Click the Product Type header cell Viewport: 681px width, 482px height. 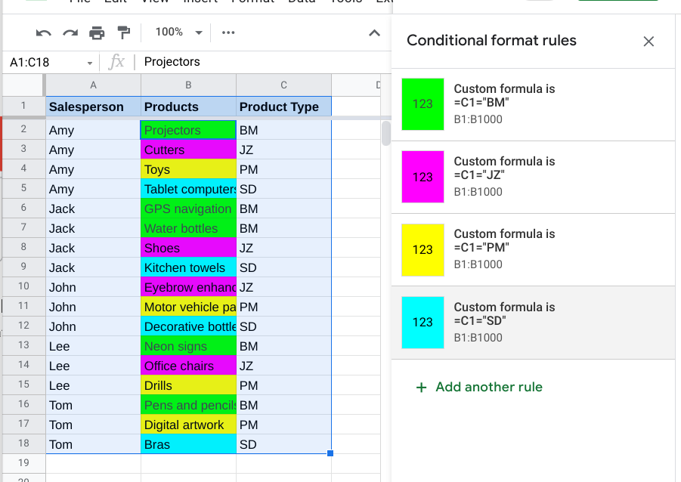tap(283, 107)
